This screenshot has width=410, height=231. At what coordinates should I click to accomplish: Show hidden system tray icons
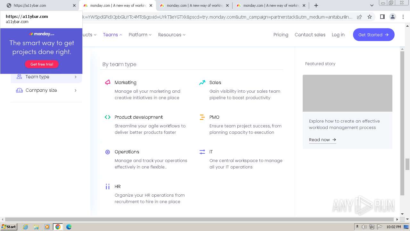(x=357, y=227)
